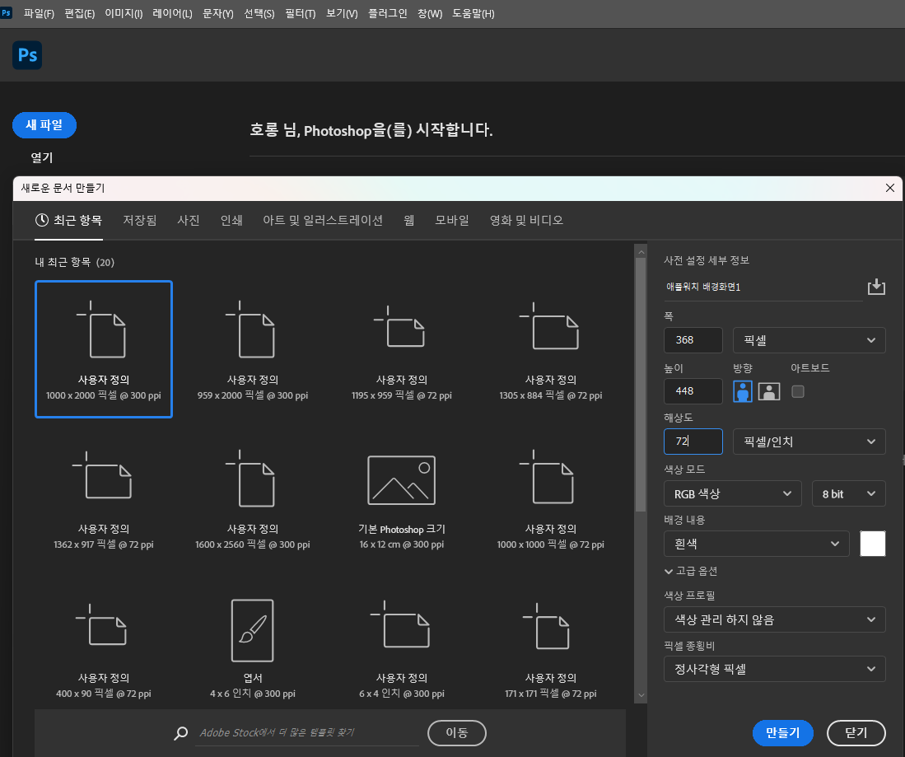Screen dimensions: 905x757
Task: Select the portrait orientation icon
Action: [x=742, y=391]
